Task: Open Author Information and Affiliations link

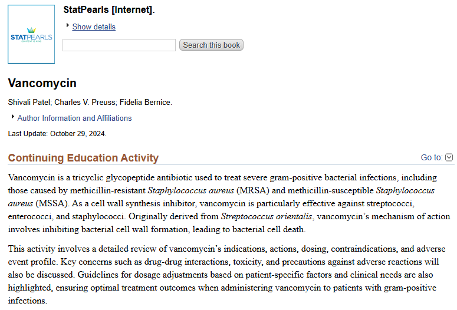Action: click(74, 118)
